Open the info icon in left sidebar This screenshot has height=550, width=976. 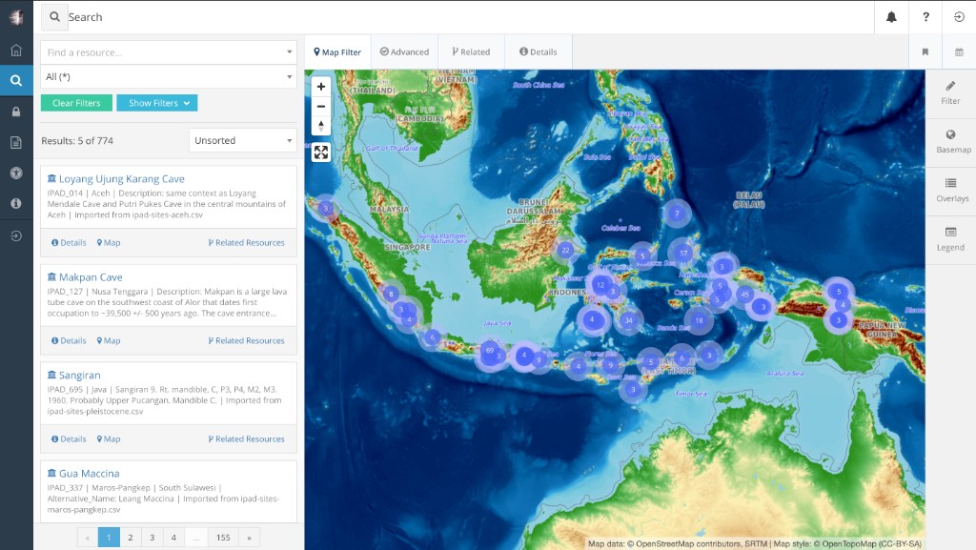pyautogui.click(x=16, y=203)
